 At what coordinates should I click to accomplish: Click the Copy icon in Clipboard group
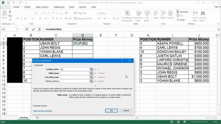tap(10, 15)
